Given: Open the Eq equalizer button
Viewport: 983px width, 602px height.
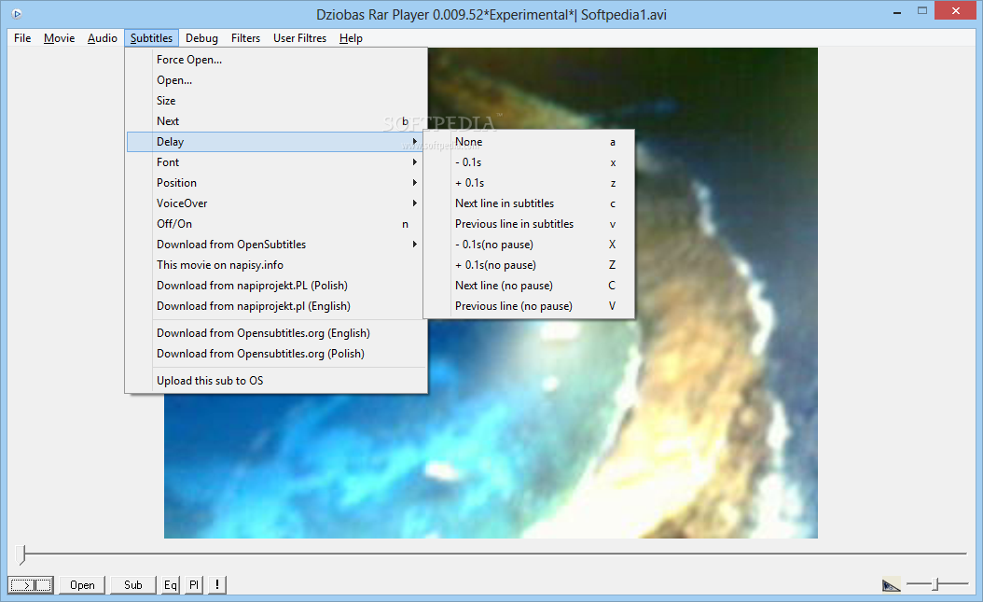Looking at the screenshot, I should pos(171,585).
